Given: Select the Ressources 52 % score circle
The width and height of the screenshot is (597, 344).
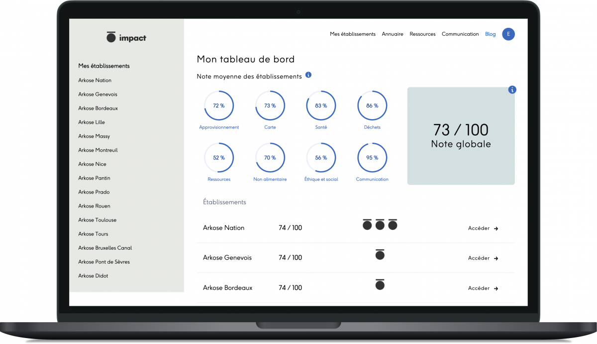Looking at the screenshot, I should coord(219,158).
